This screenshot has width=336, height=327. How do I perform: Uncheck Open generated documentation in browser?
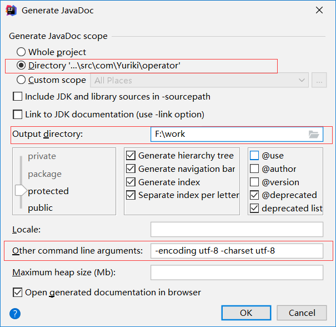coord(17,293)
